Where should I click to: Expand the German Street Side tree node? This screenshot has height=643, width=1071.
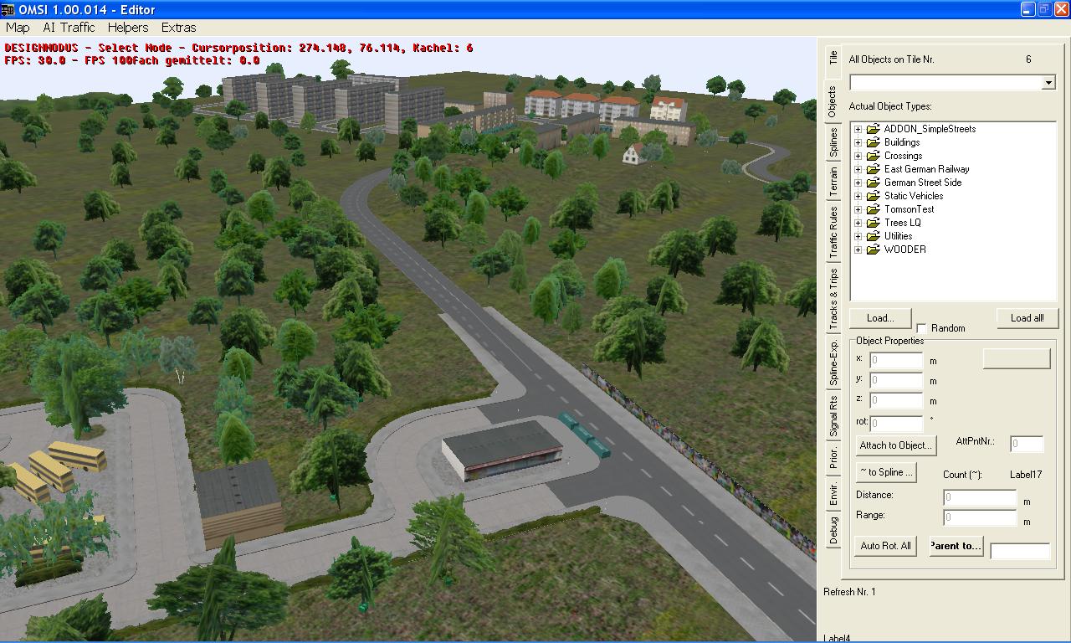858,183
